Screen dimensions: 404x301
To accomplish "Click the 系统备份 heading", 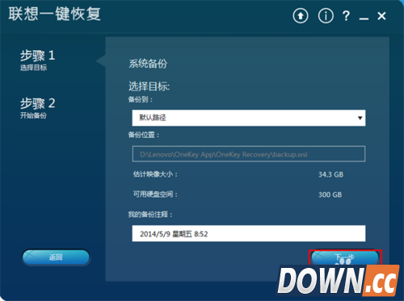I will click(x=148, y=64).
